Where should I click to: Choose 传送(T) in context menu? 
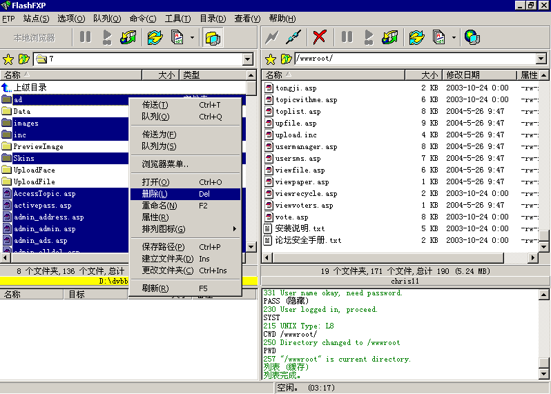pyautogui.click(x=186, y=105)
